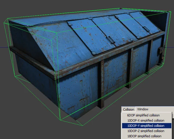Choose 18DOP simplified collision
This screenshot has width=174, height=139.
(147, 136)
